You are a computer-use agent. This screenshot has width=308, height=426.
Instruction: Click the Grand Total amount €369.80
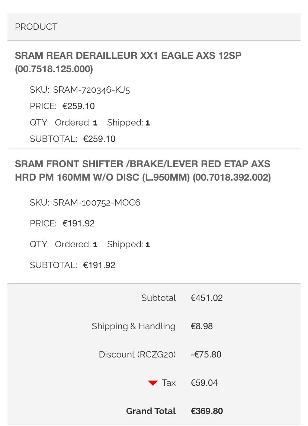207,411
